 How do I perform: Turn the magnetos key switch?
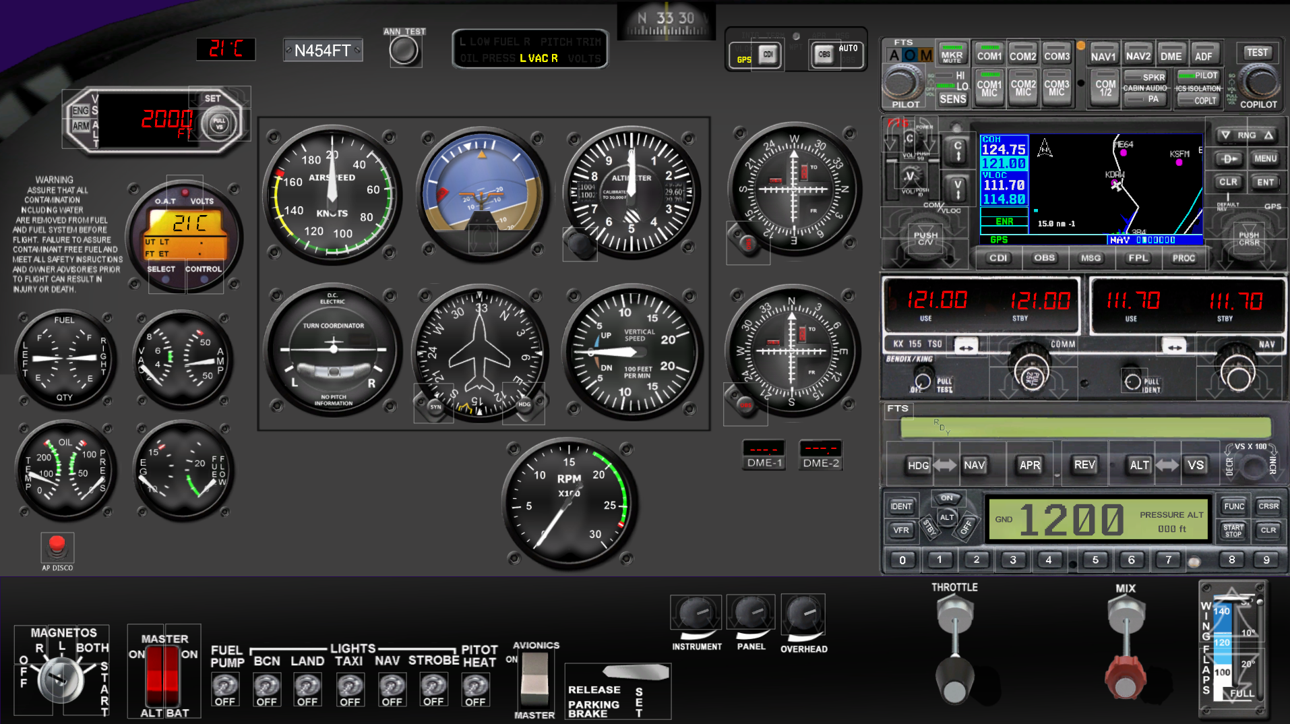[60, 679]
